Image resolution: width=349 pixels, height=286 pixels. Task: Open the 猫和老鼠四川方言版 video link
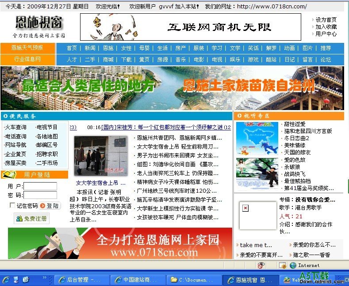308,131
